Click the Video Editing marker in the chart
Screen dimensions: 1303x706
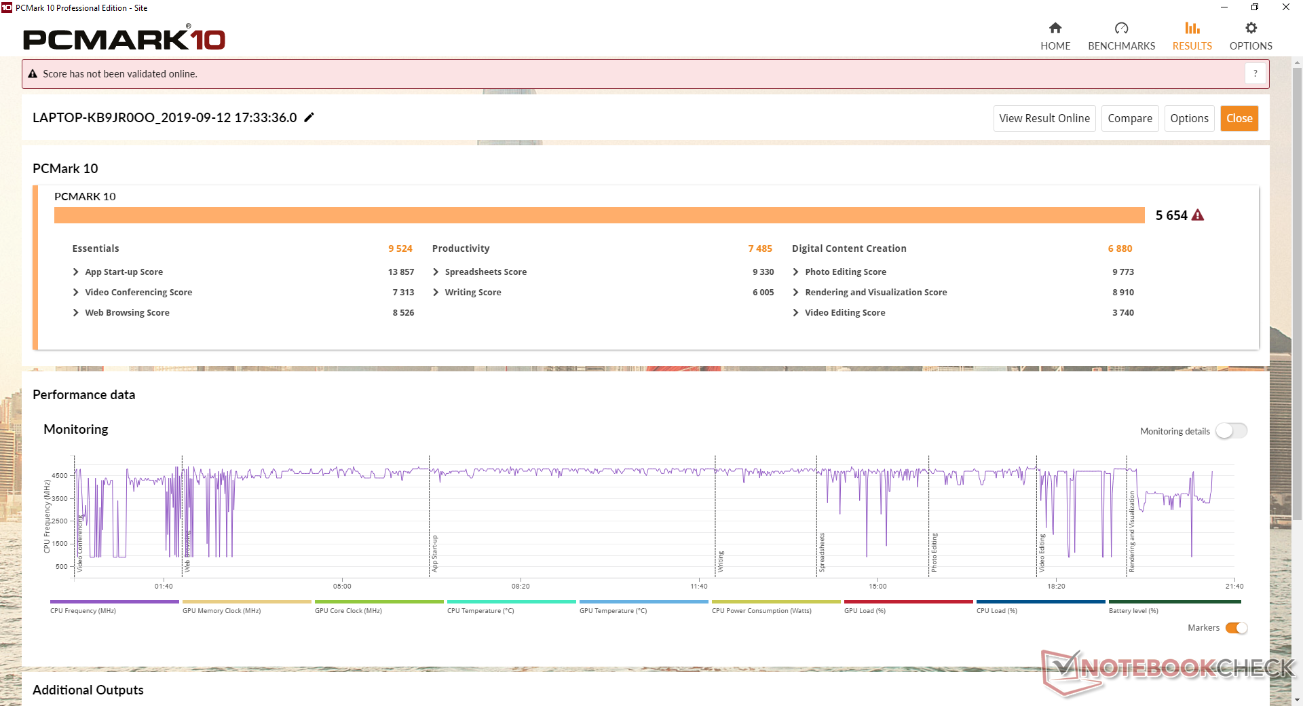[1042, 553]
